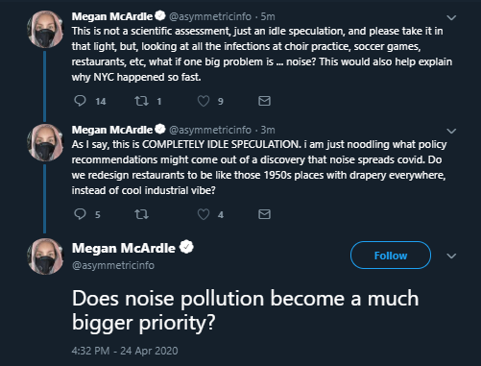The height and width of the screenshot is (366, 481).
Task: Open Megan McArdle's name on first tweet
Action: tap(112, 16)
